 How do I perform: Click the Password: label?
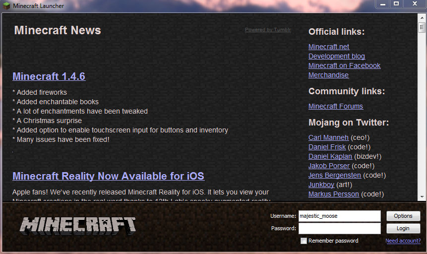click(284, 228)
